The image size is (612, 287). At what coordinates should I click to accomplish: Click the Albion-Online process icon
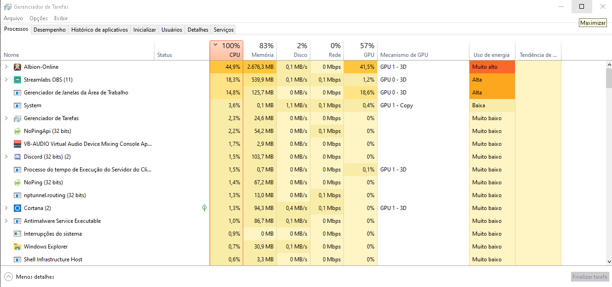tap(17, 67)
